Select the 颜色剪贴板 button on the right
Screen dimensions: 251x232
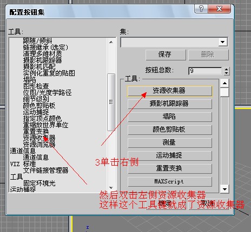tap(170, 129)
